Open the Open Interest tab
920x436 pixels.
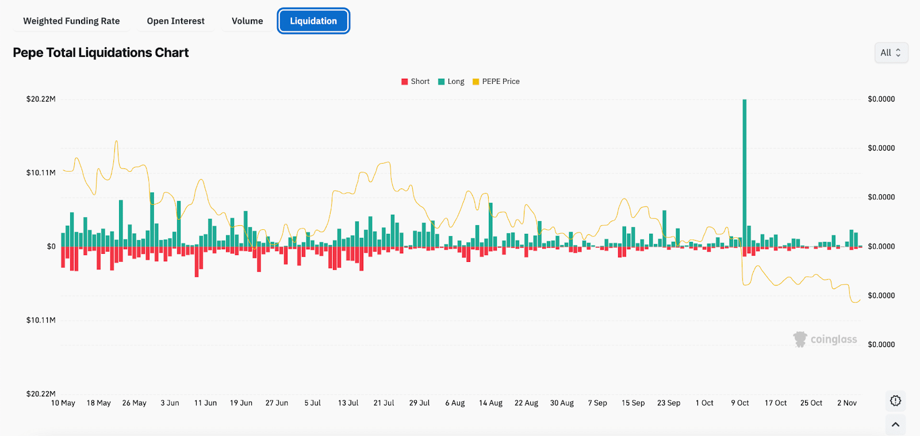175,21
